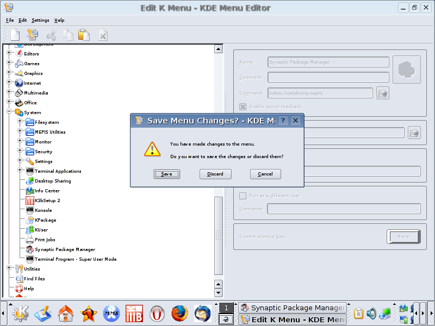The height and width of the screenshot is (326, 435).
Task: Click the dialog's question mark help button
Action: coord(283,121)
